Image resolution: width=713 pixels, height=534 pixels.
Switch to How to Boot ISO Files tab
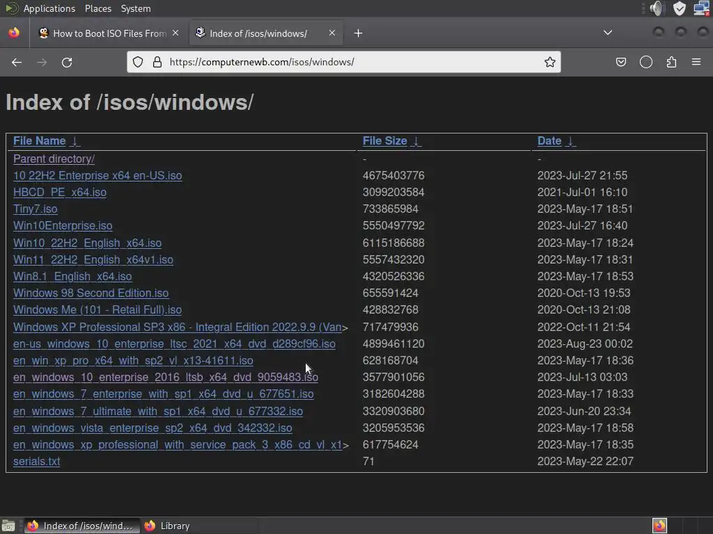pyautogui.click(x=109, y=33)
